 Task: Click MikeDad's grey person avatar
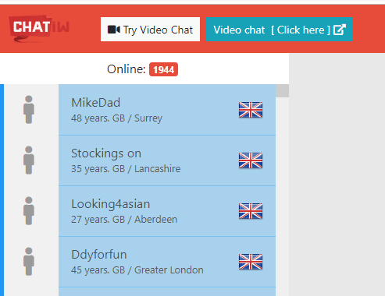[x=29, y=110]
